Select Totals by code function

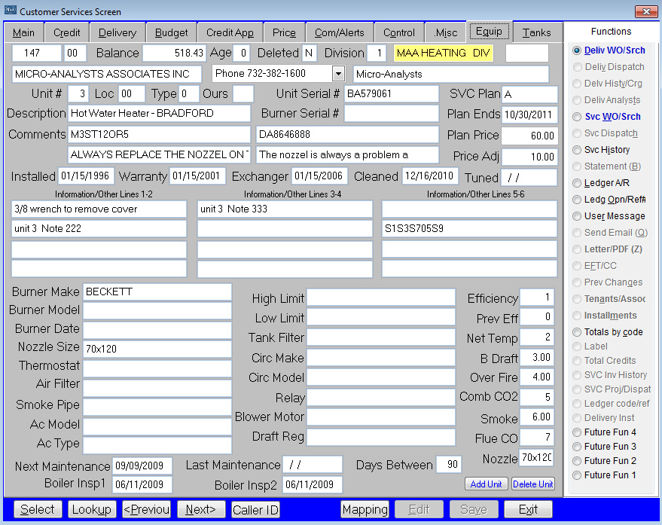(x=577, y=332)
